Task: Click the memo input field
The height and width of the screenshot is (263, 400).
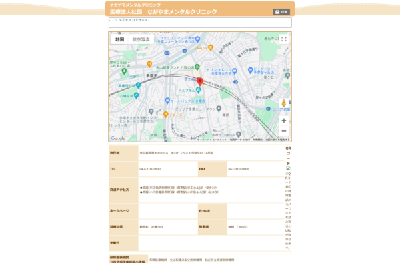Action: pos(200,23)
